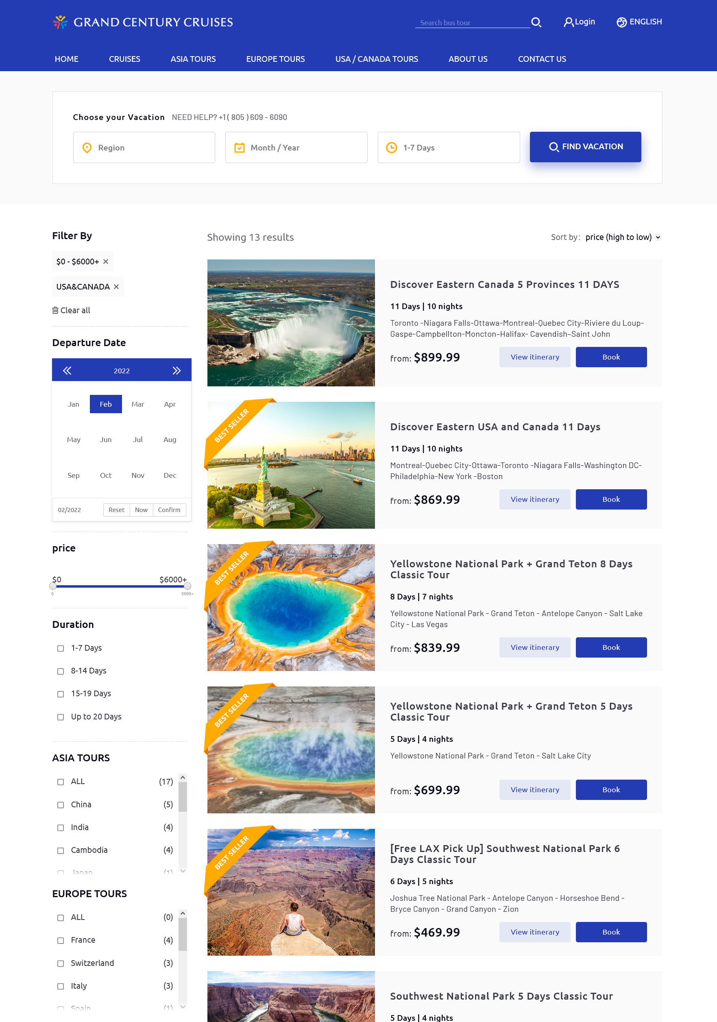Open the Login user icon
The image size is (717, 1022).
coord(568,22)
